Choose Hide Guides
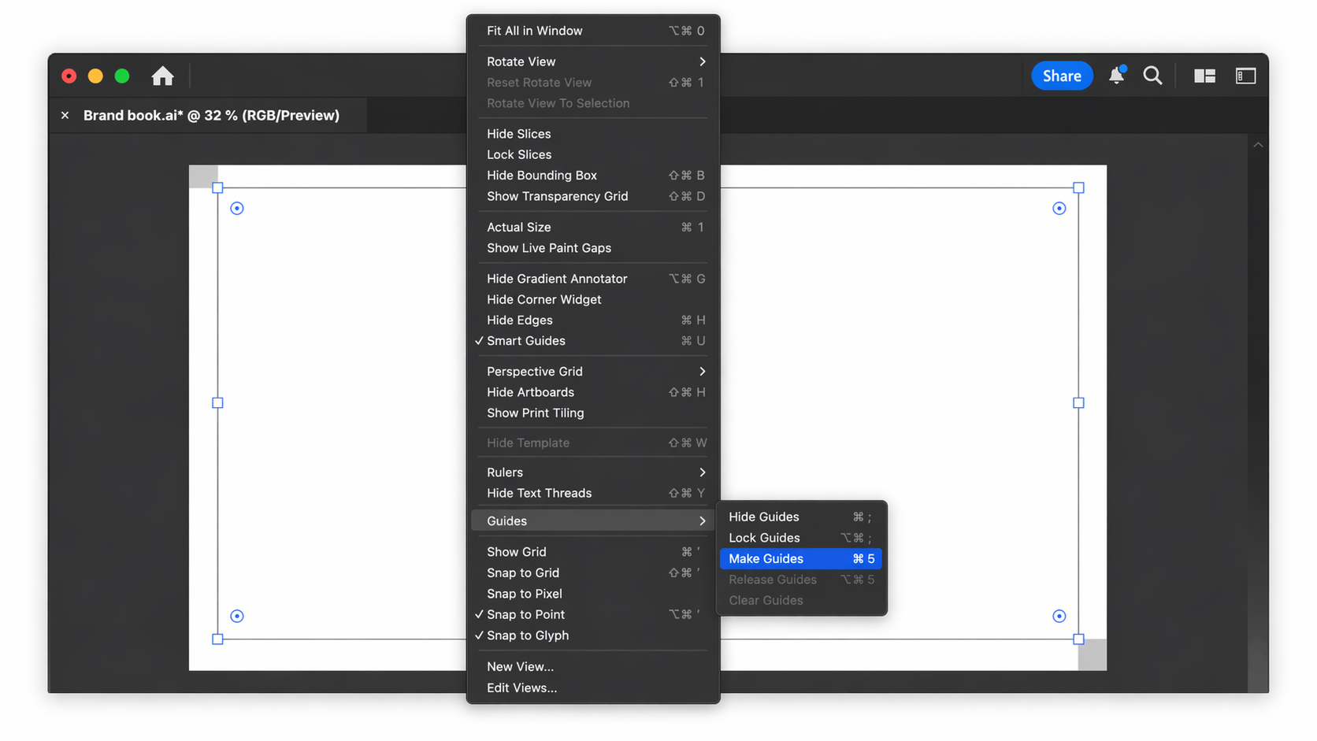Screen dimensions: 1317x741 (800, 517)
